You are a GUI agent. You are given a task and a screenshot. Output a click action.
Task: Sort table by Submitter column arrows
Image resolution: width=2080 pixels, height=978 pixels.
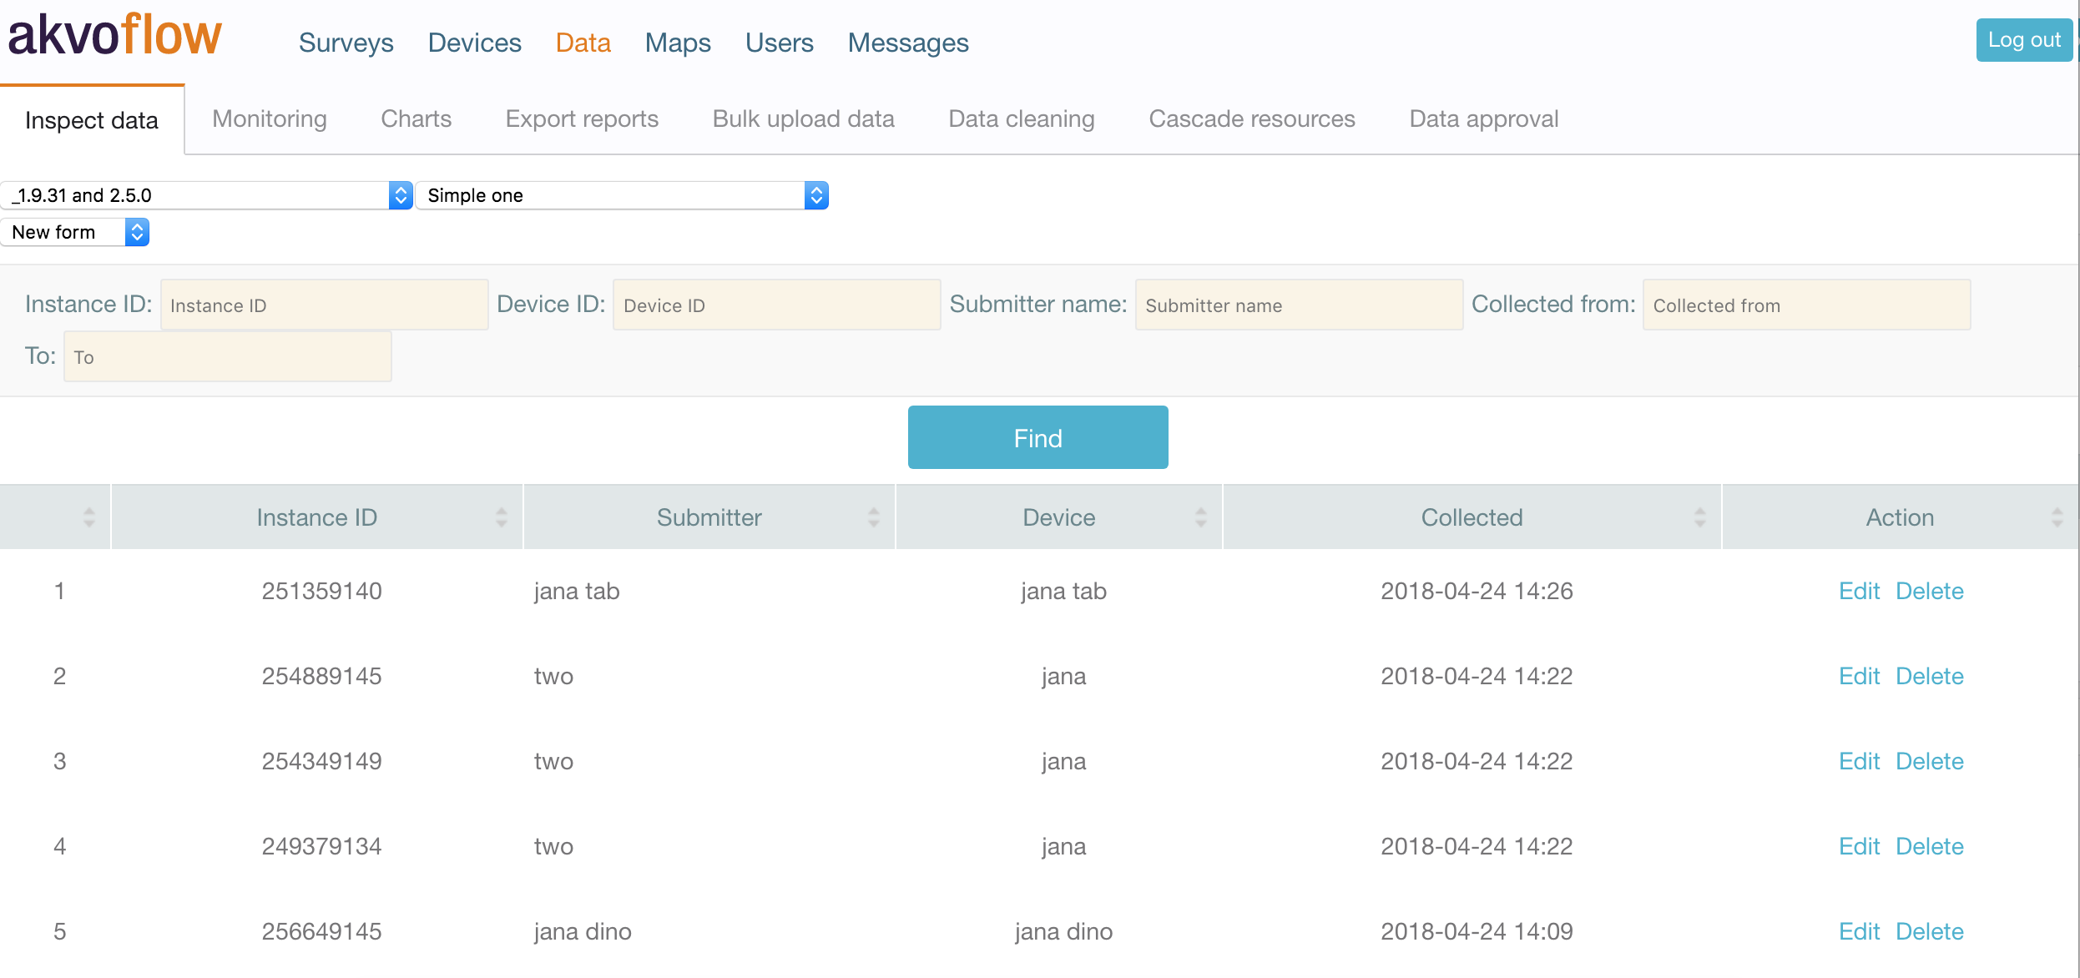(873, 517)
